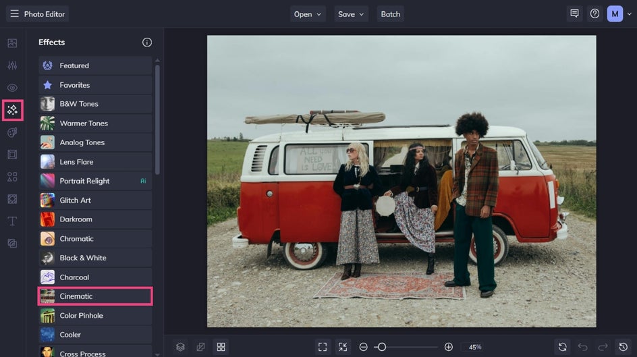Viewport: 637px width, 357px height.
Task: Open the Image Manager sidebar icon
Action: [12, 43]
